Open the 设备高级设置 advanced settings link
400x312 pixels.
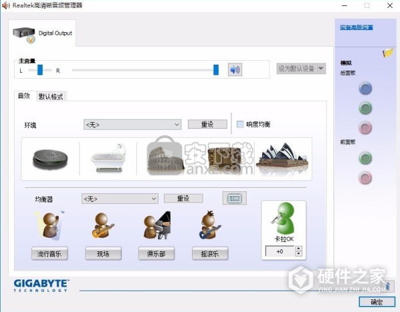(357, 27)
